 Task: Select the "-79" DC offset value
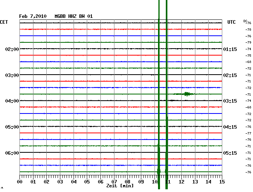coord(248,42)
